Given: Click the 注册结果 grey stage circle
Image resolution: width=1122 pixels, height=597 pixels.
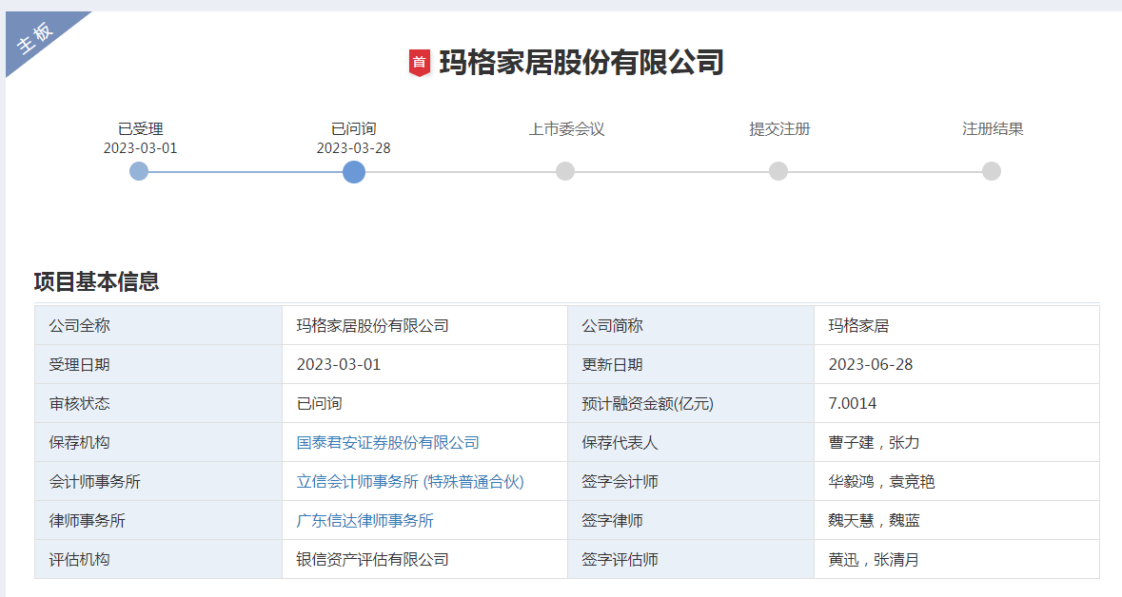Looking at the screenshot, I should coord(992,171).
